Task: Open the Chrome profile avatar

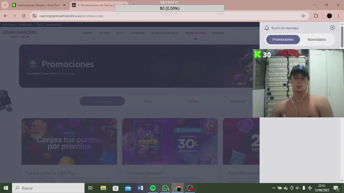Action: [329, 16]
